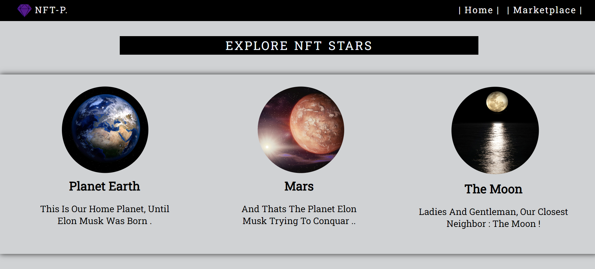Viewport: 595px width, 269px height.
Task: Click the Mars description about Elon Musk
Action: (299, 215)
